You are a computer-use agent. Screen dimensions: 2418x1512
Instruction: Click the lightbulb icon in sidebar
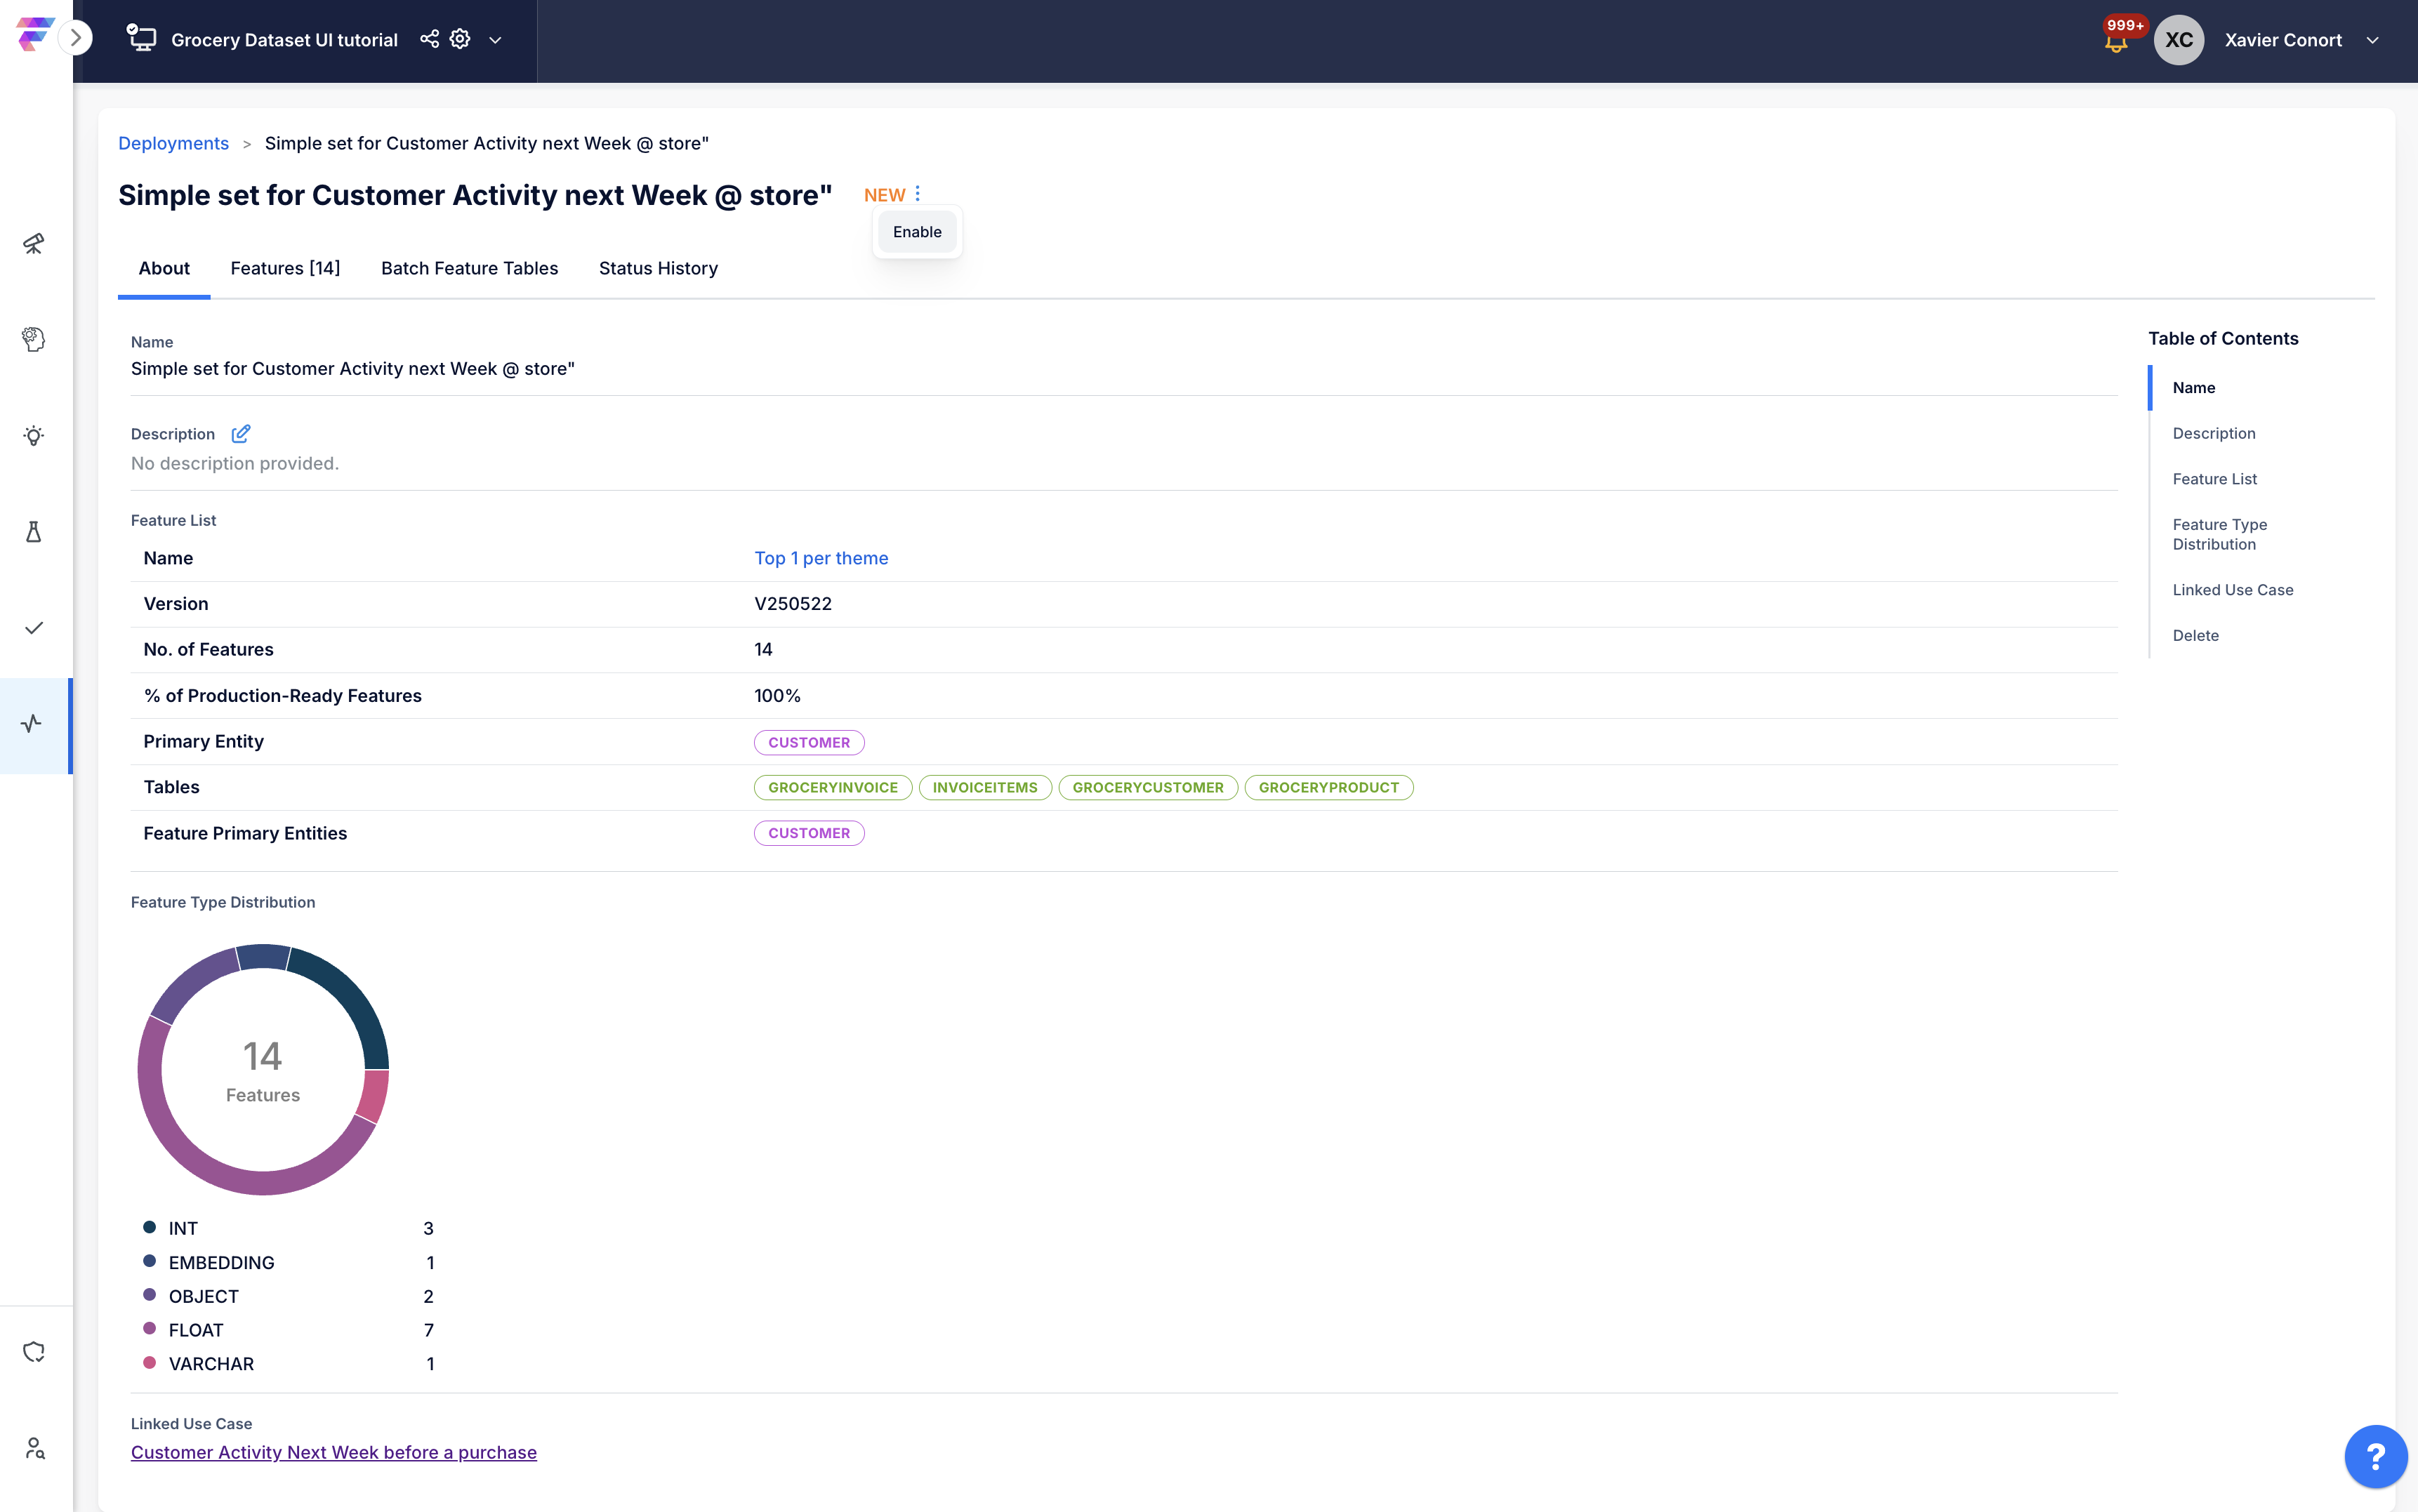pyautogui.click(x=34, y=435)
